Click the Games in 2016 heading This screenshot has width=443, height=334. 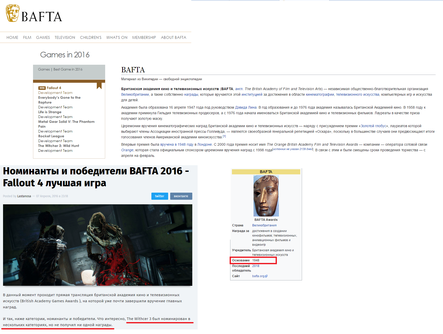[x=65, y=55]
